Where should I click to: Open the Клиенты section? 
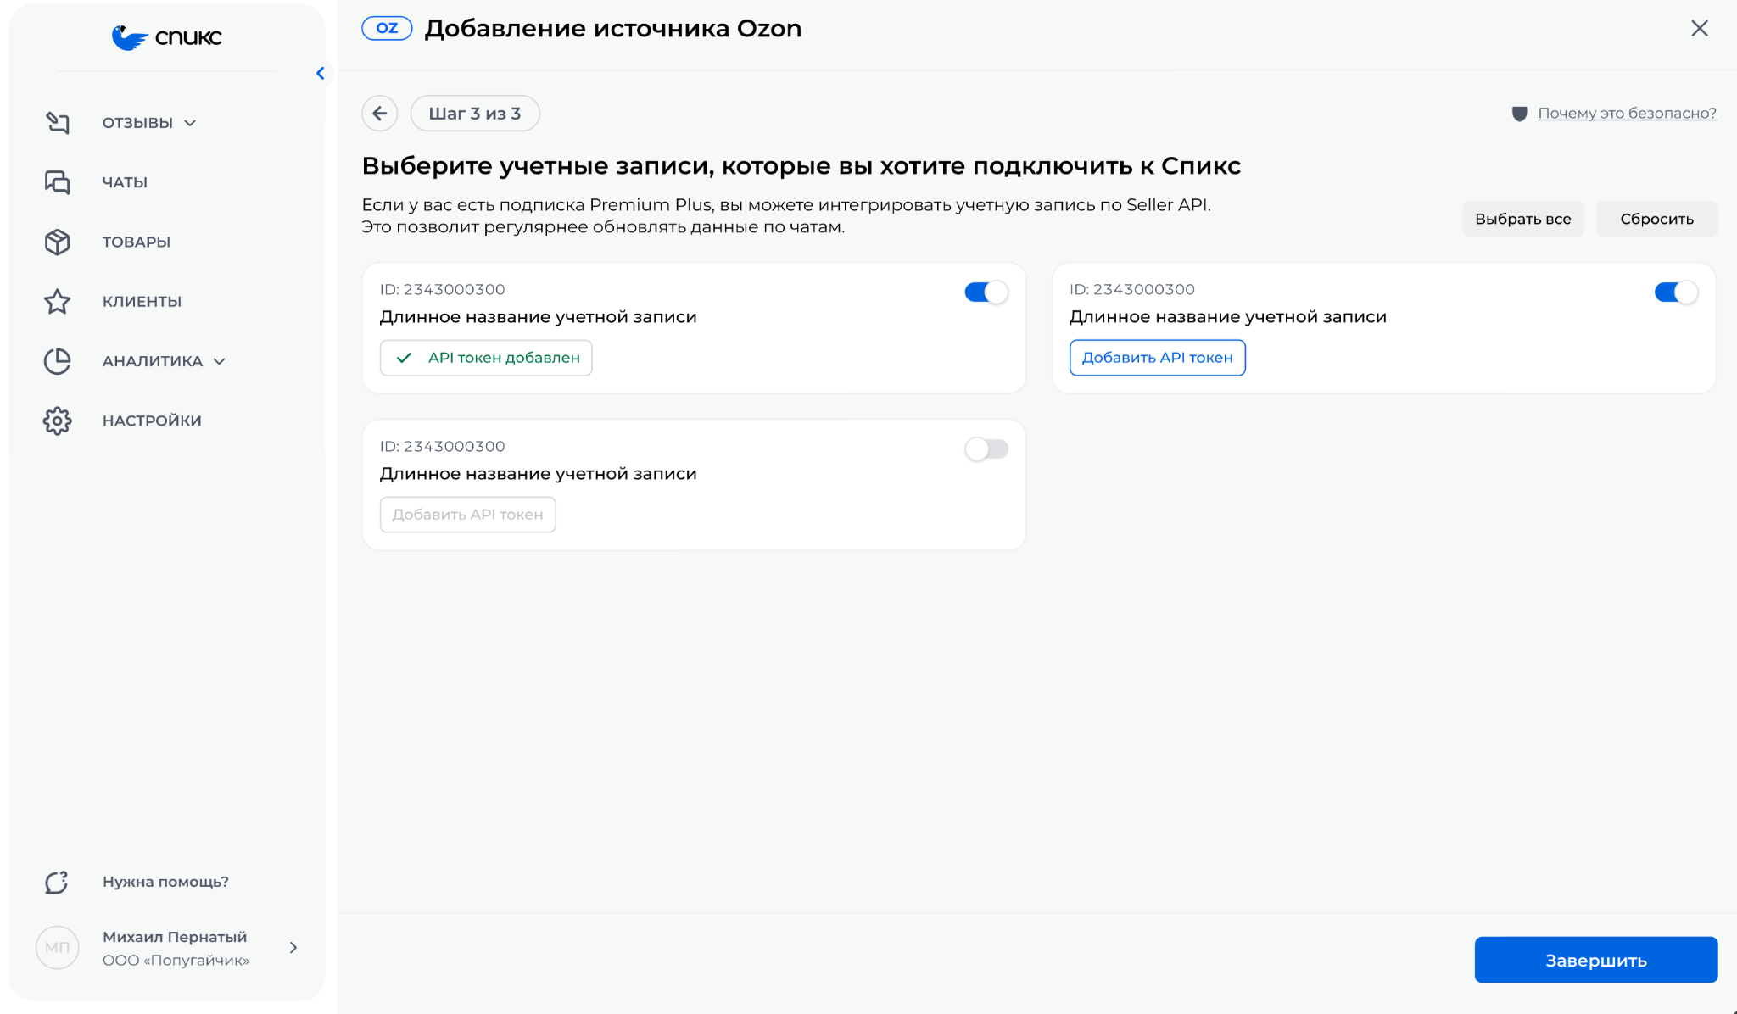[x=142, y=302]
